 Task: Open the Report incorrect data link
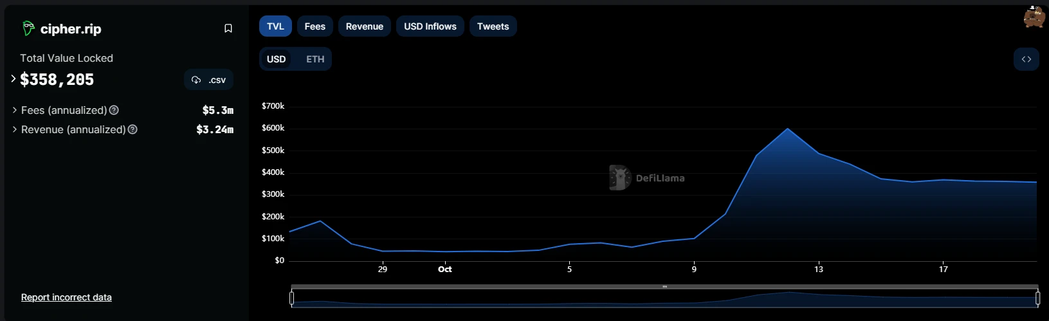click(66, 297)
